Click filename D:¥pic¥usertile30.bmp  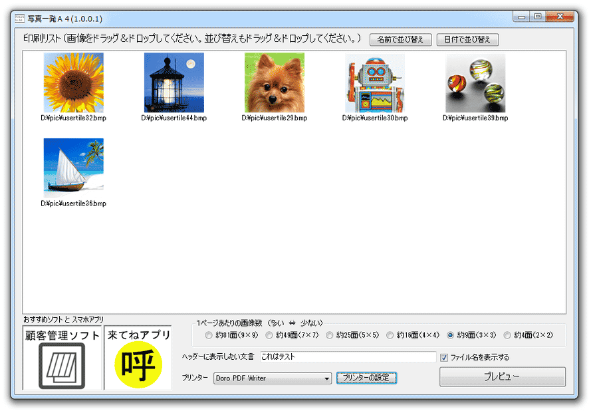pyautogui.click(x=375, y=118)
